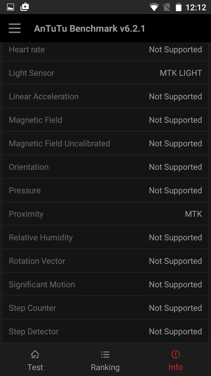Tap the battery status icon
Screen dimensions: 211x376
(178, 7)
